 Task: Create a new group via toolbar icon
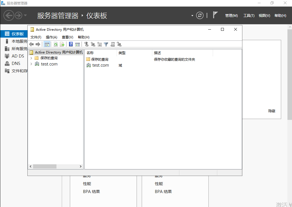tap(93, 44)
